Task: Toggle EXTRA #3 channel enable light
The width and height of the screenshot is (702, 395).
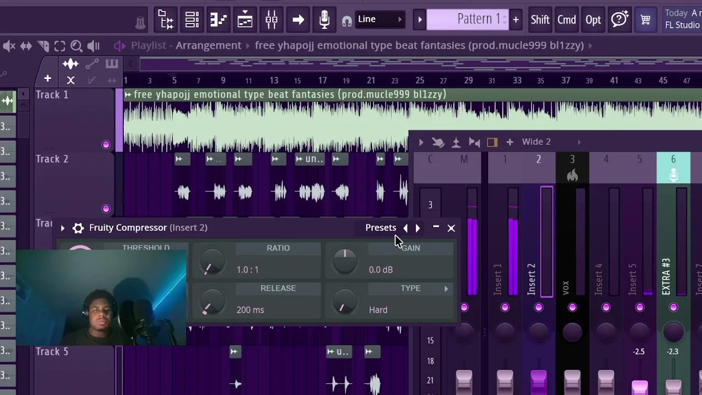Action: point(673,308)
